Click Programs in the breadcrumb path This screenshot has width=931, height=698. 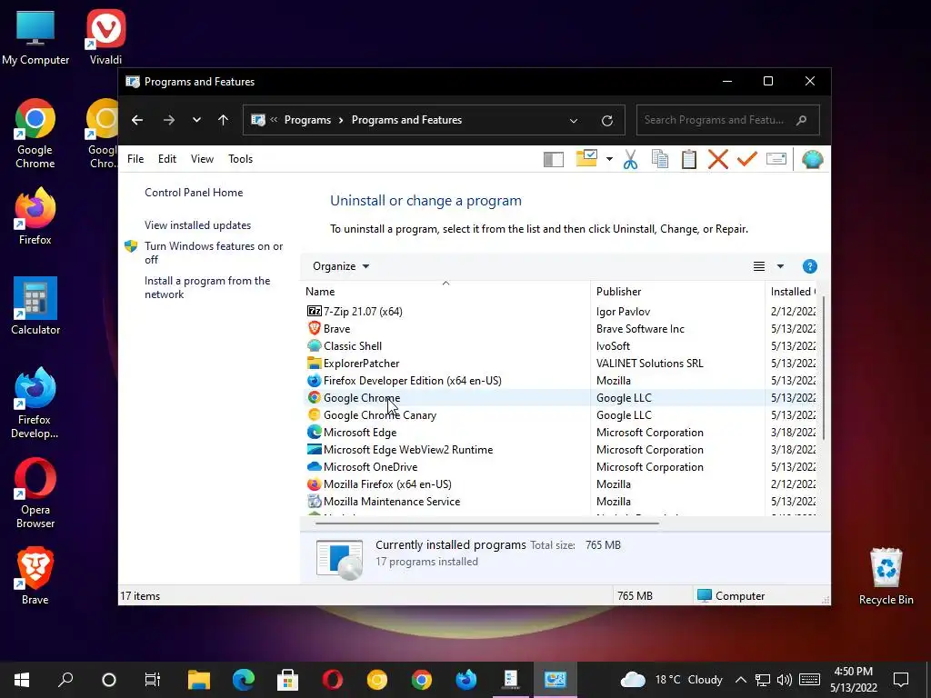[x=307, y=120]
